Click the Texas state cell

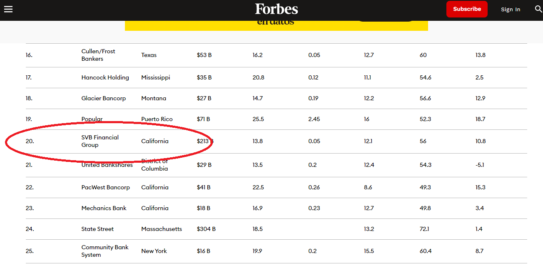click(x=149, y=55)
